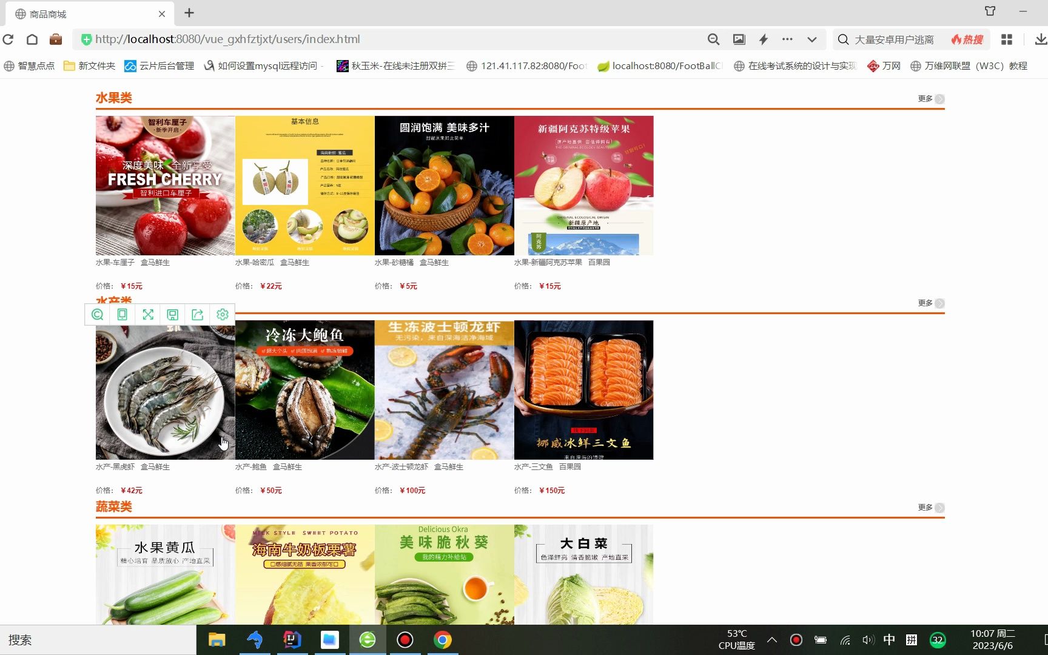Image resolution: width=1048 pixels, height=655 pixels.
Task: Open the 水果黄瓜 cucumber product image
Action: coord(165,575)
